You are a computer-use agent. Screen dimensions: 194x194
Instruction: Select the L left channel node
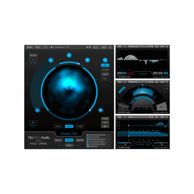coord(51,60)
